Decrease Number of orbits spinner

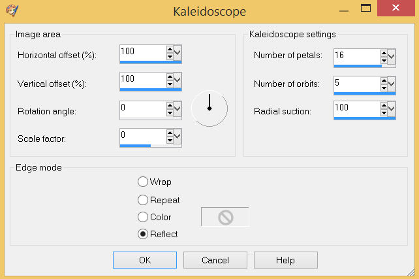click(384, 88)
